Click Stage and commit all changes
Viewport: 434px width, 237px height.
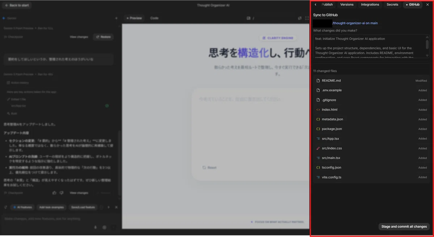click(x=404, y=227)
